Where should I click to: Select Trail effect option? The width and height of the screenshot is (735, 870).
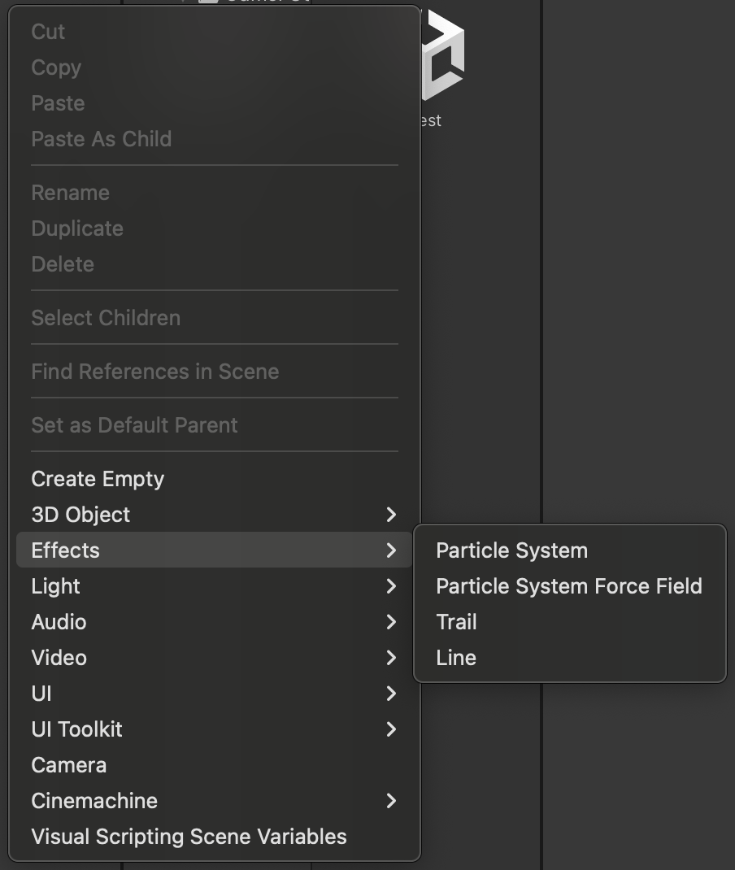456,622
